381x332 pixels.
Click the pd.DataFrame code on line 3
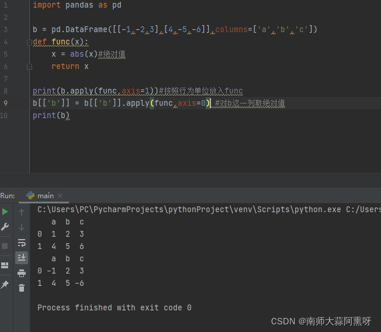[x=79, y=30]
